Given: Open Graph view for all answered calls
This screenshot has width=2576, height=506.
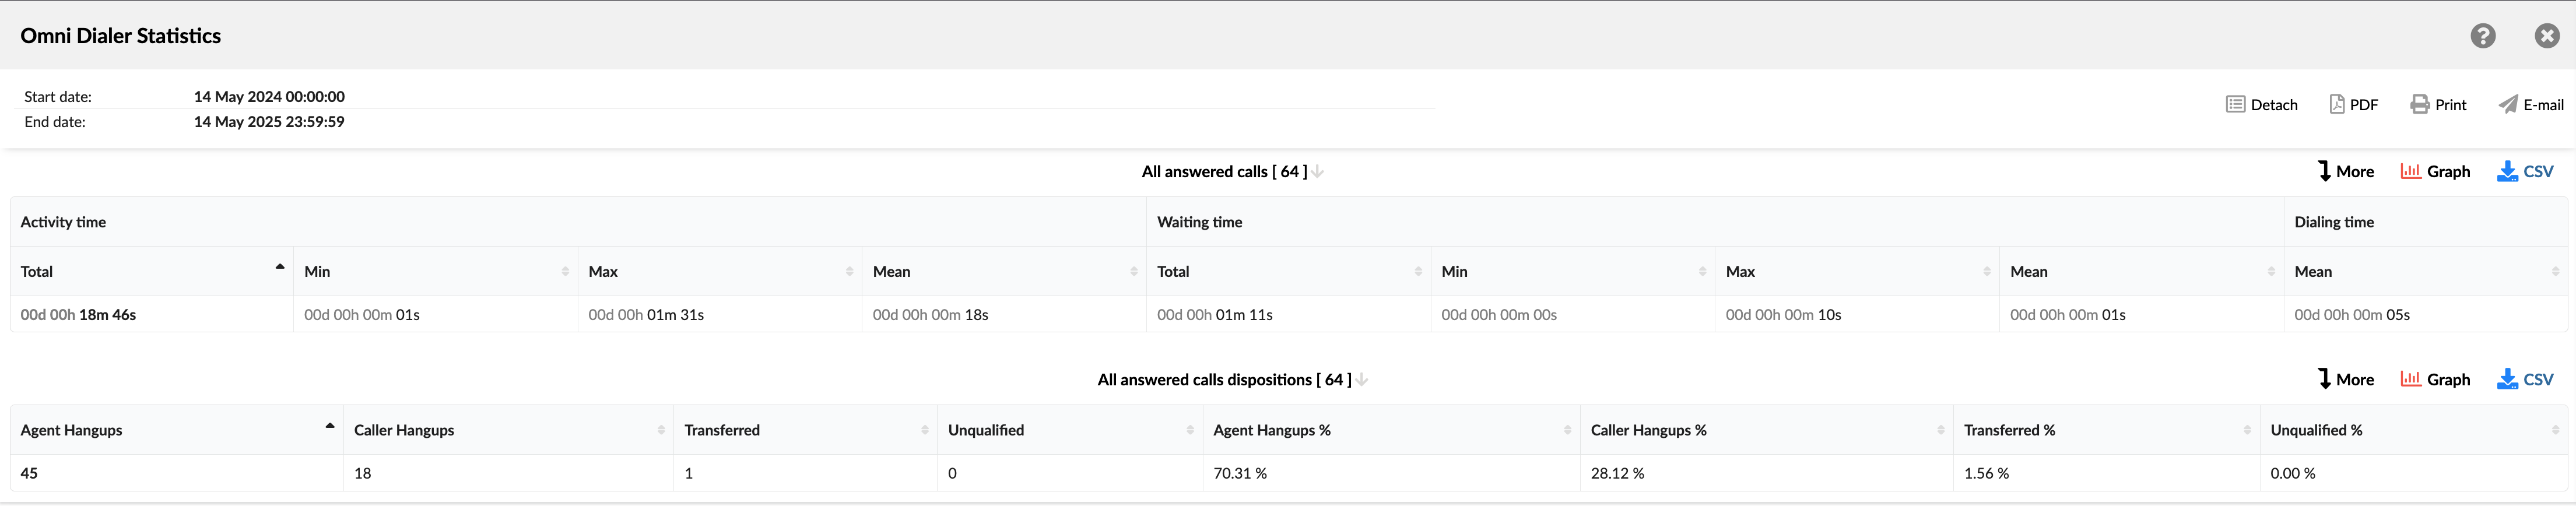Looking at the screenshot, I should [x=2436, y=171].
